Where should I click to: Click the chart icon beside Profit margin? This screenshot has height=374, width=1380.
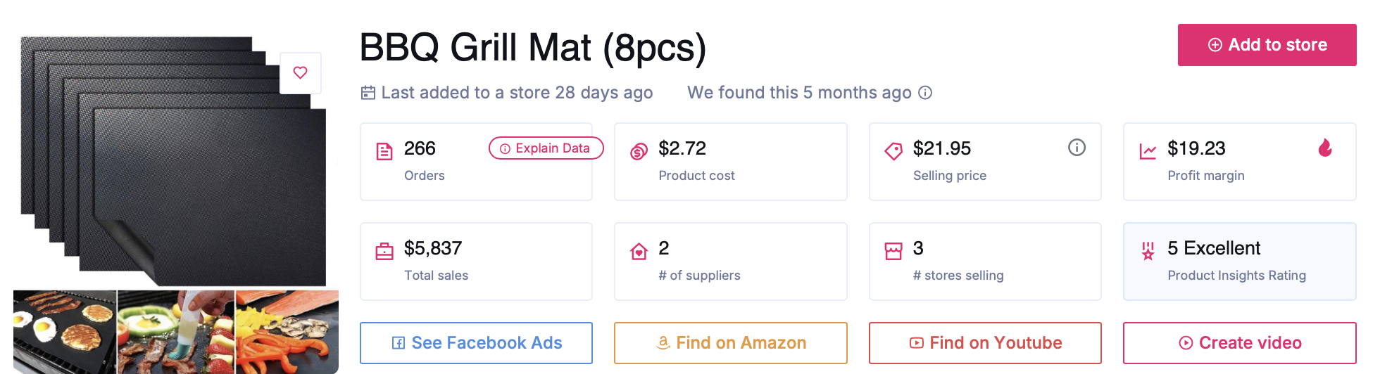coord(1148,151)
